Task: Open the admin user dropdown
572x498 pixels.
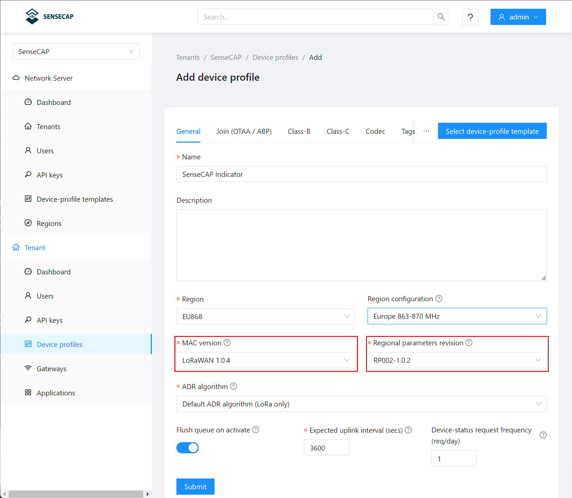Action: click(x=518, y=17)
